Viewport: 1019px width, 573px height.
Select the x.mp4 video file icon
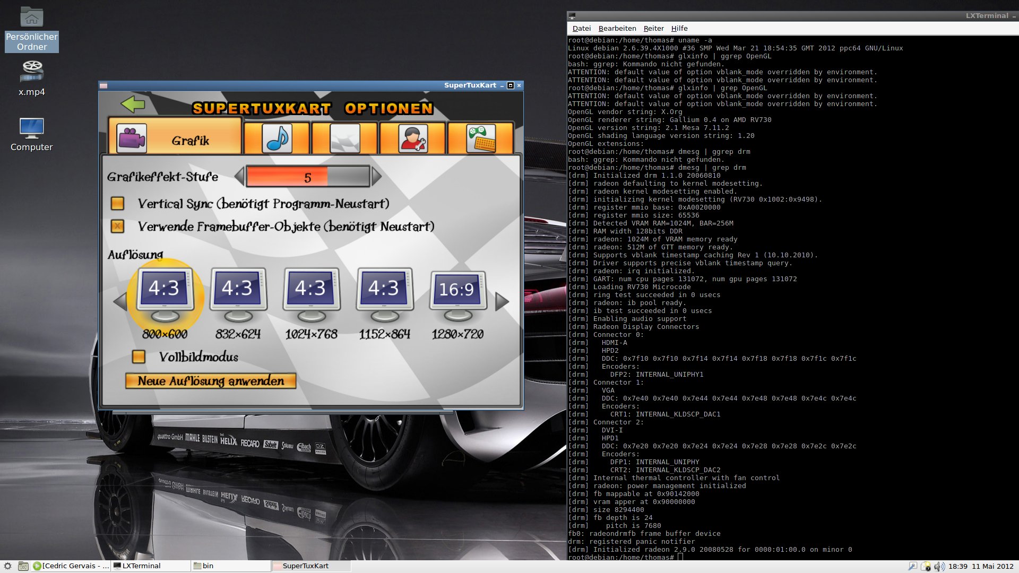pos(32,78)
